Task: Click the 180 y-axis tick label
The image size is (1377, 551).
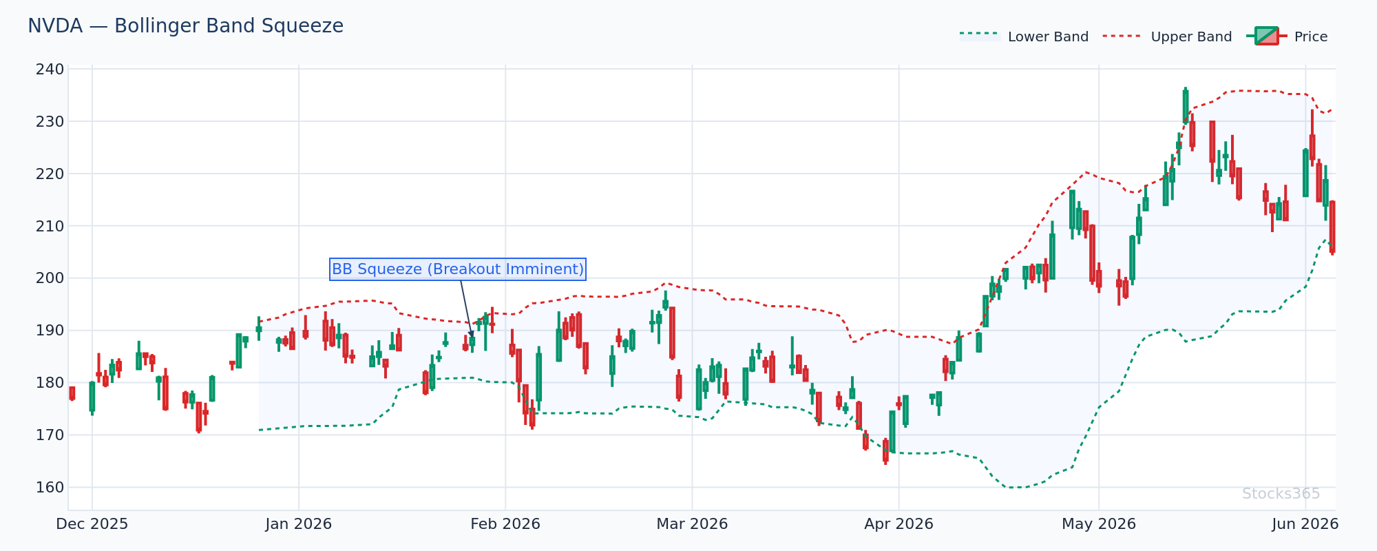Action: (x=50, y=383)
